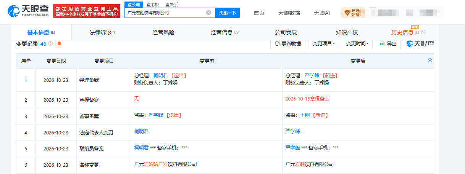Click the 更新数据 button
This screenshot has width=465, height=174.
pos(288,44)
